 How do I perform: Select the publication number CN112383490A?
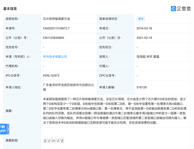coord(53,38)
